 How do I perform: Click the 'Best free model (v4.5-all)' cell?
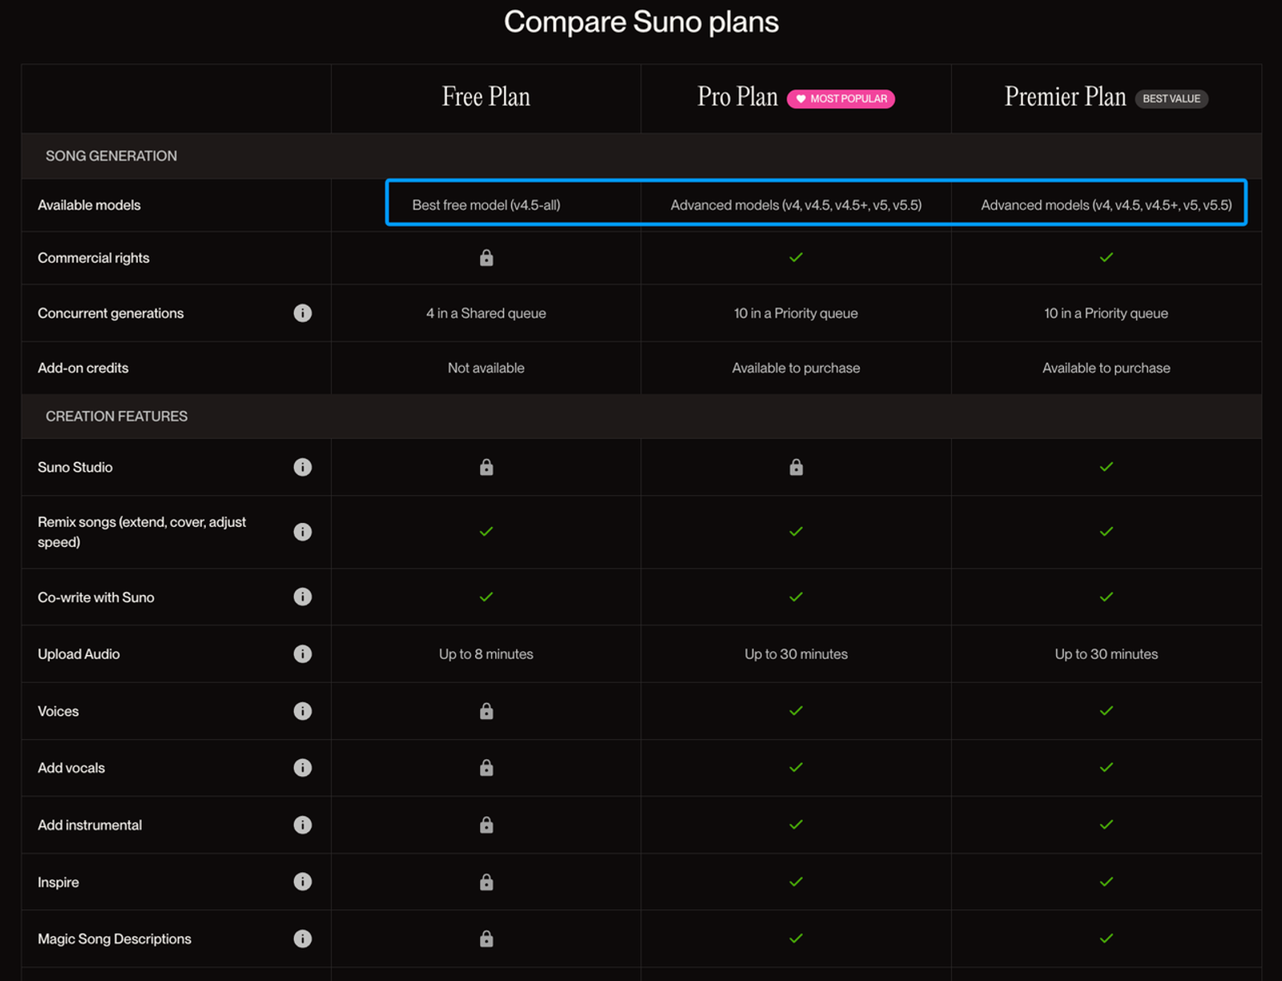coord(486,205)
